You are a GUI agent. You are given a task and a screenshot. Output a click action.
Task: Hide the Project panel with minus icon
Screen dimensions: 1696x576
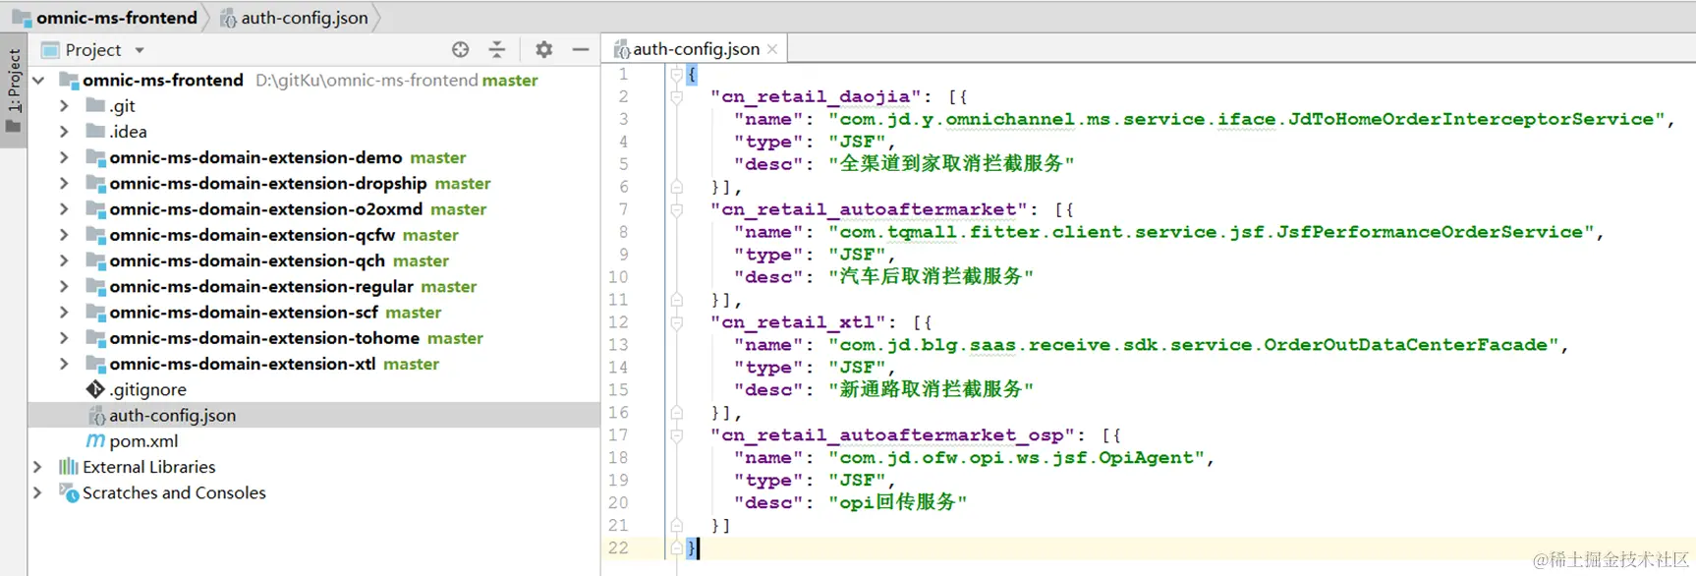pyautogui.click(x=581, y=49)
